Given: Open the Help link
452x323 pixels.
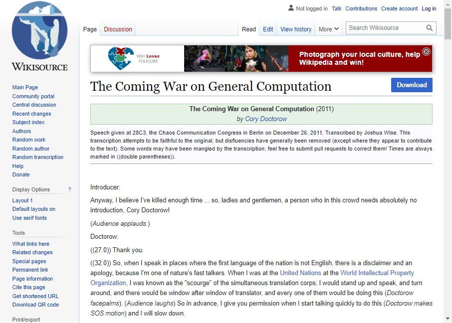Looking at the screenshot, I should (18, 166).
